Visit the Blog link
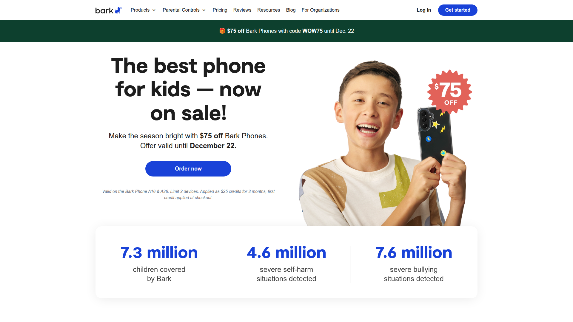Viewport: 573px width, 322px height. (291, 10)
